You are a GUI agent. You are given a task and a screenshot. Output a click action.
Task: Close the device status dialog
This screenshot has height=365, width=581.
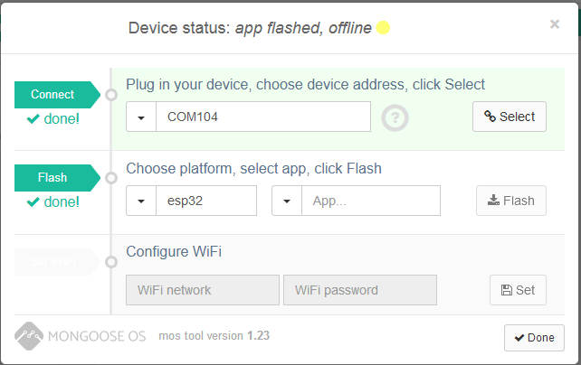point(555,24)
